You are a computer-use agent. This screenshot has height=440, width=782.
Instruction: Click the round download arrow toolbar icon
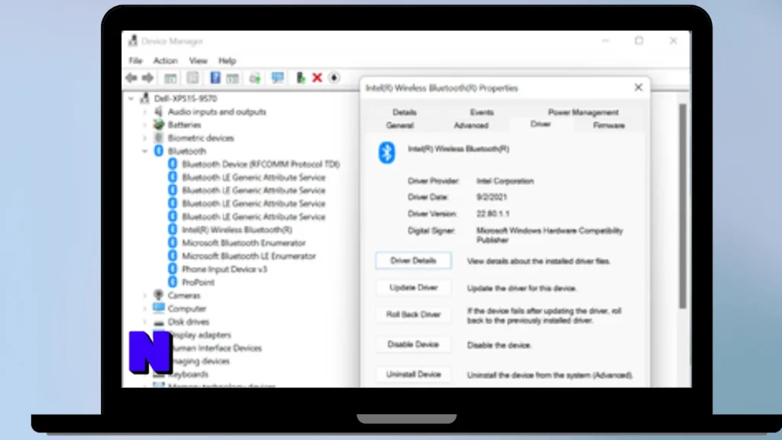click(334, 78)
